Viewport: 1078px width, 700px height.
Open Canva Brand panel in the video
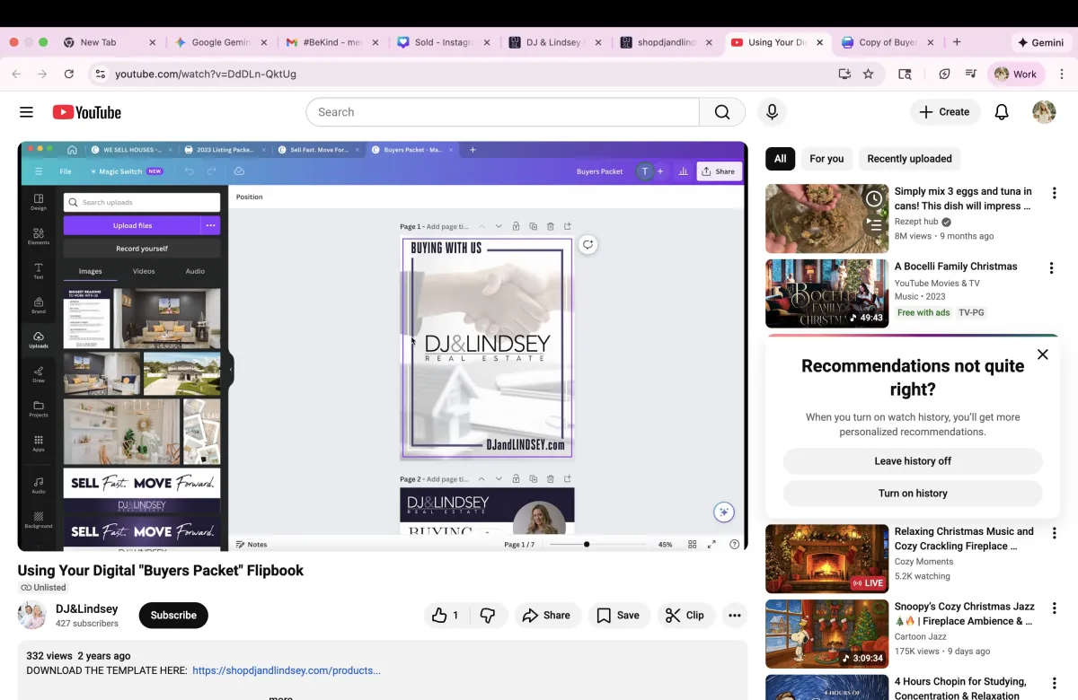(x=39, y=305)
